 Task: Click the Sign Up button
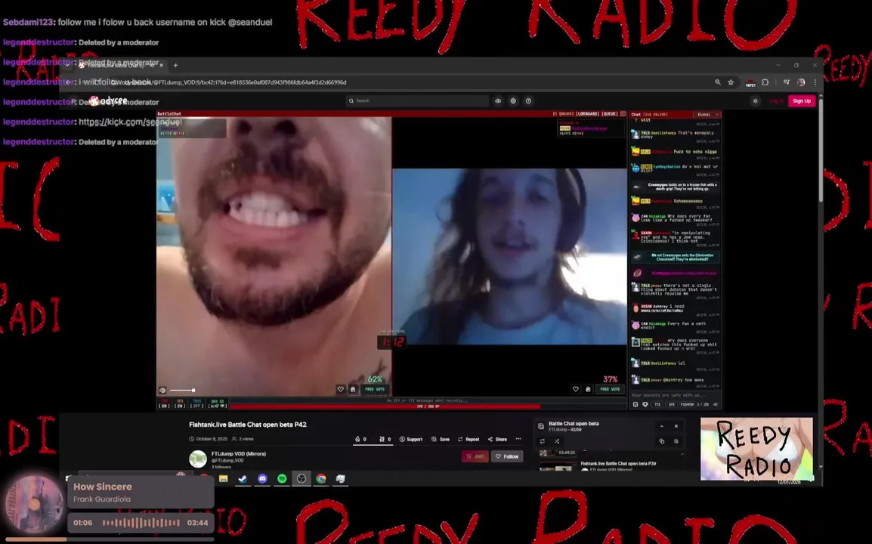802,100
